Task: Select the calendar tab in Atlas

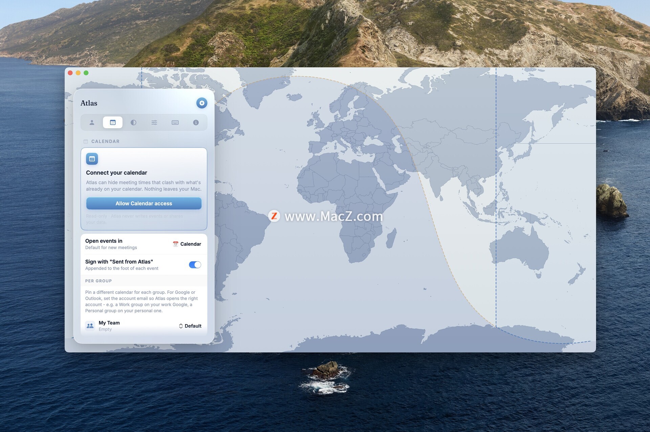Action: click(113, 122)
